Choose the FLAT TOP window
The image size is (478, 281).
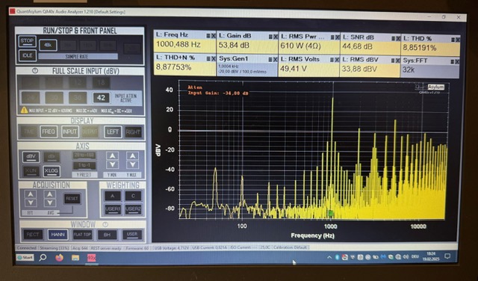[x=82, y=235]
